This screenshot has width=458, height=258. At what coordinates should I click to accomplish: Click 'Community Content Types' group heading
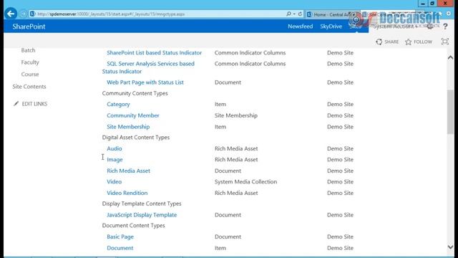click(x=135, y=93)
